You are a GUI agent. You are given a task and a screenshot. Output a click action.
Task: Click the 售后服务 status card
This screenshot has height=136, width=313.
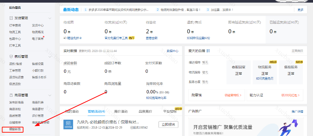(291, 72)
